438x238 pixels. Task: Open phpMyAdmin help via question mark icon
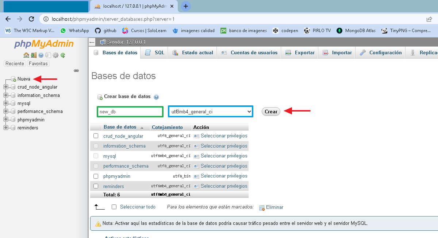pyautogui.click(x=41, y=55)
